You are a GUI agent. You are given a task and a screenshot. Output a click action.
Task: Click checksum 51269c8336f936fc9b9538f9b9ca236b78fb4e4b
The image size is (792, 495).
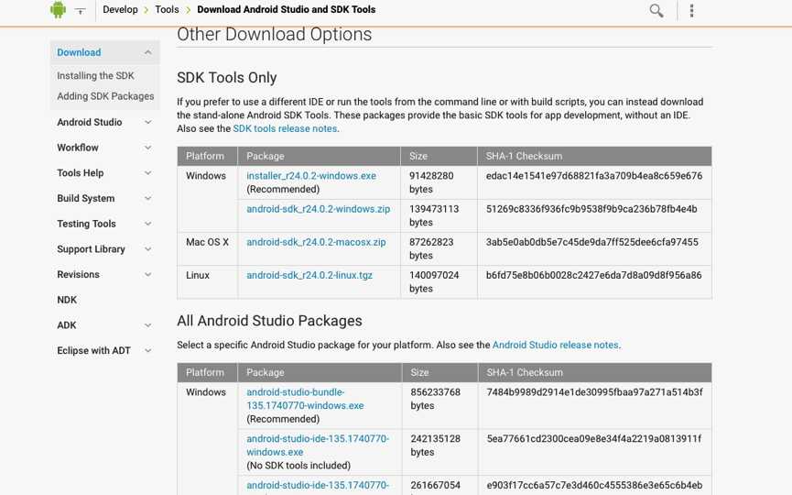(591, 209)
